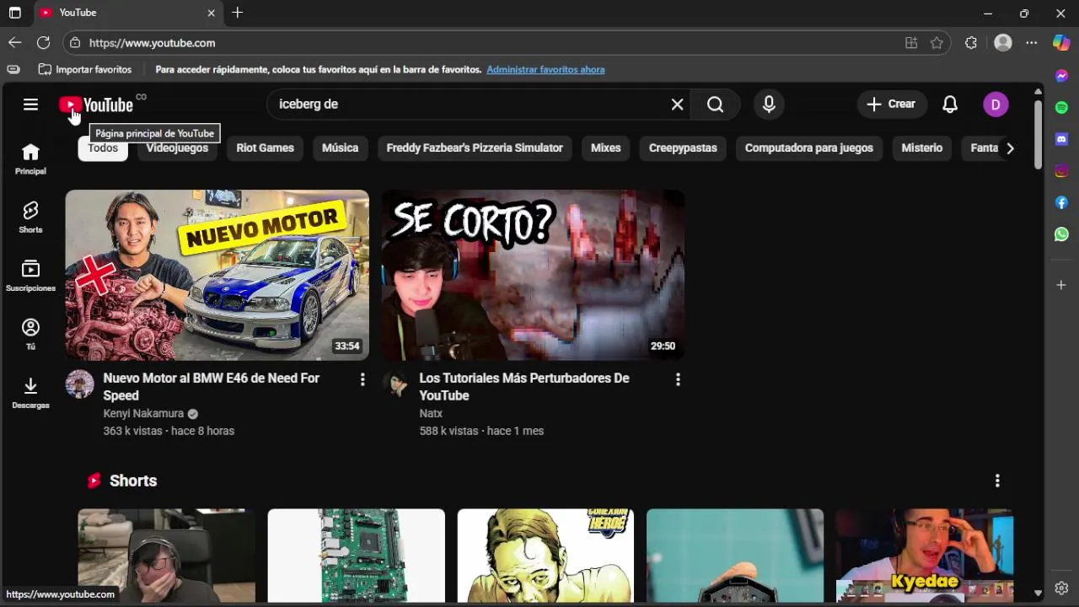Select the Todos filter chip
The width and height of the screenshot is (1079, 607).
pos(103,148)
